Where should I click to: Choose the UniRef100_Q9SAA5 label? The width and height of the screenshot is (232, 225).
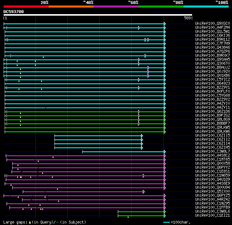[212, 60]
